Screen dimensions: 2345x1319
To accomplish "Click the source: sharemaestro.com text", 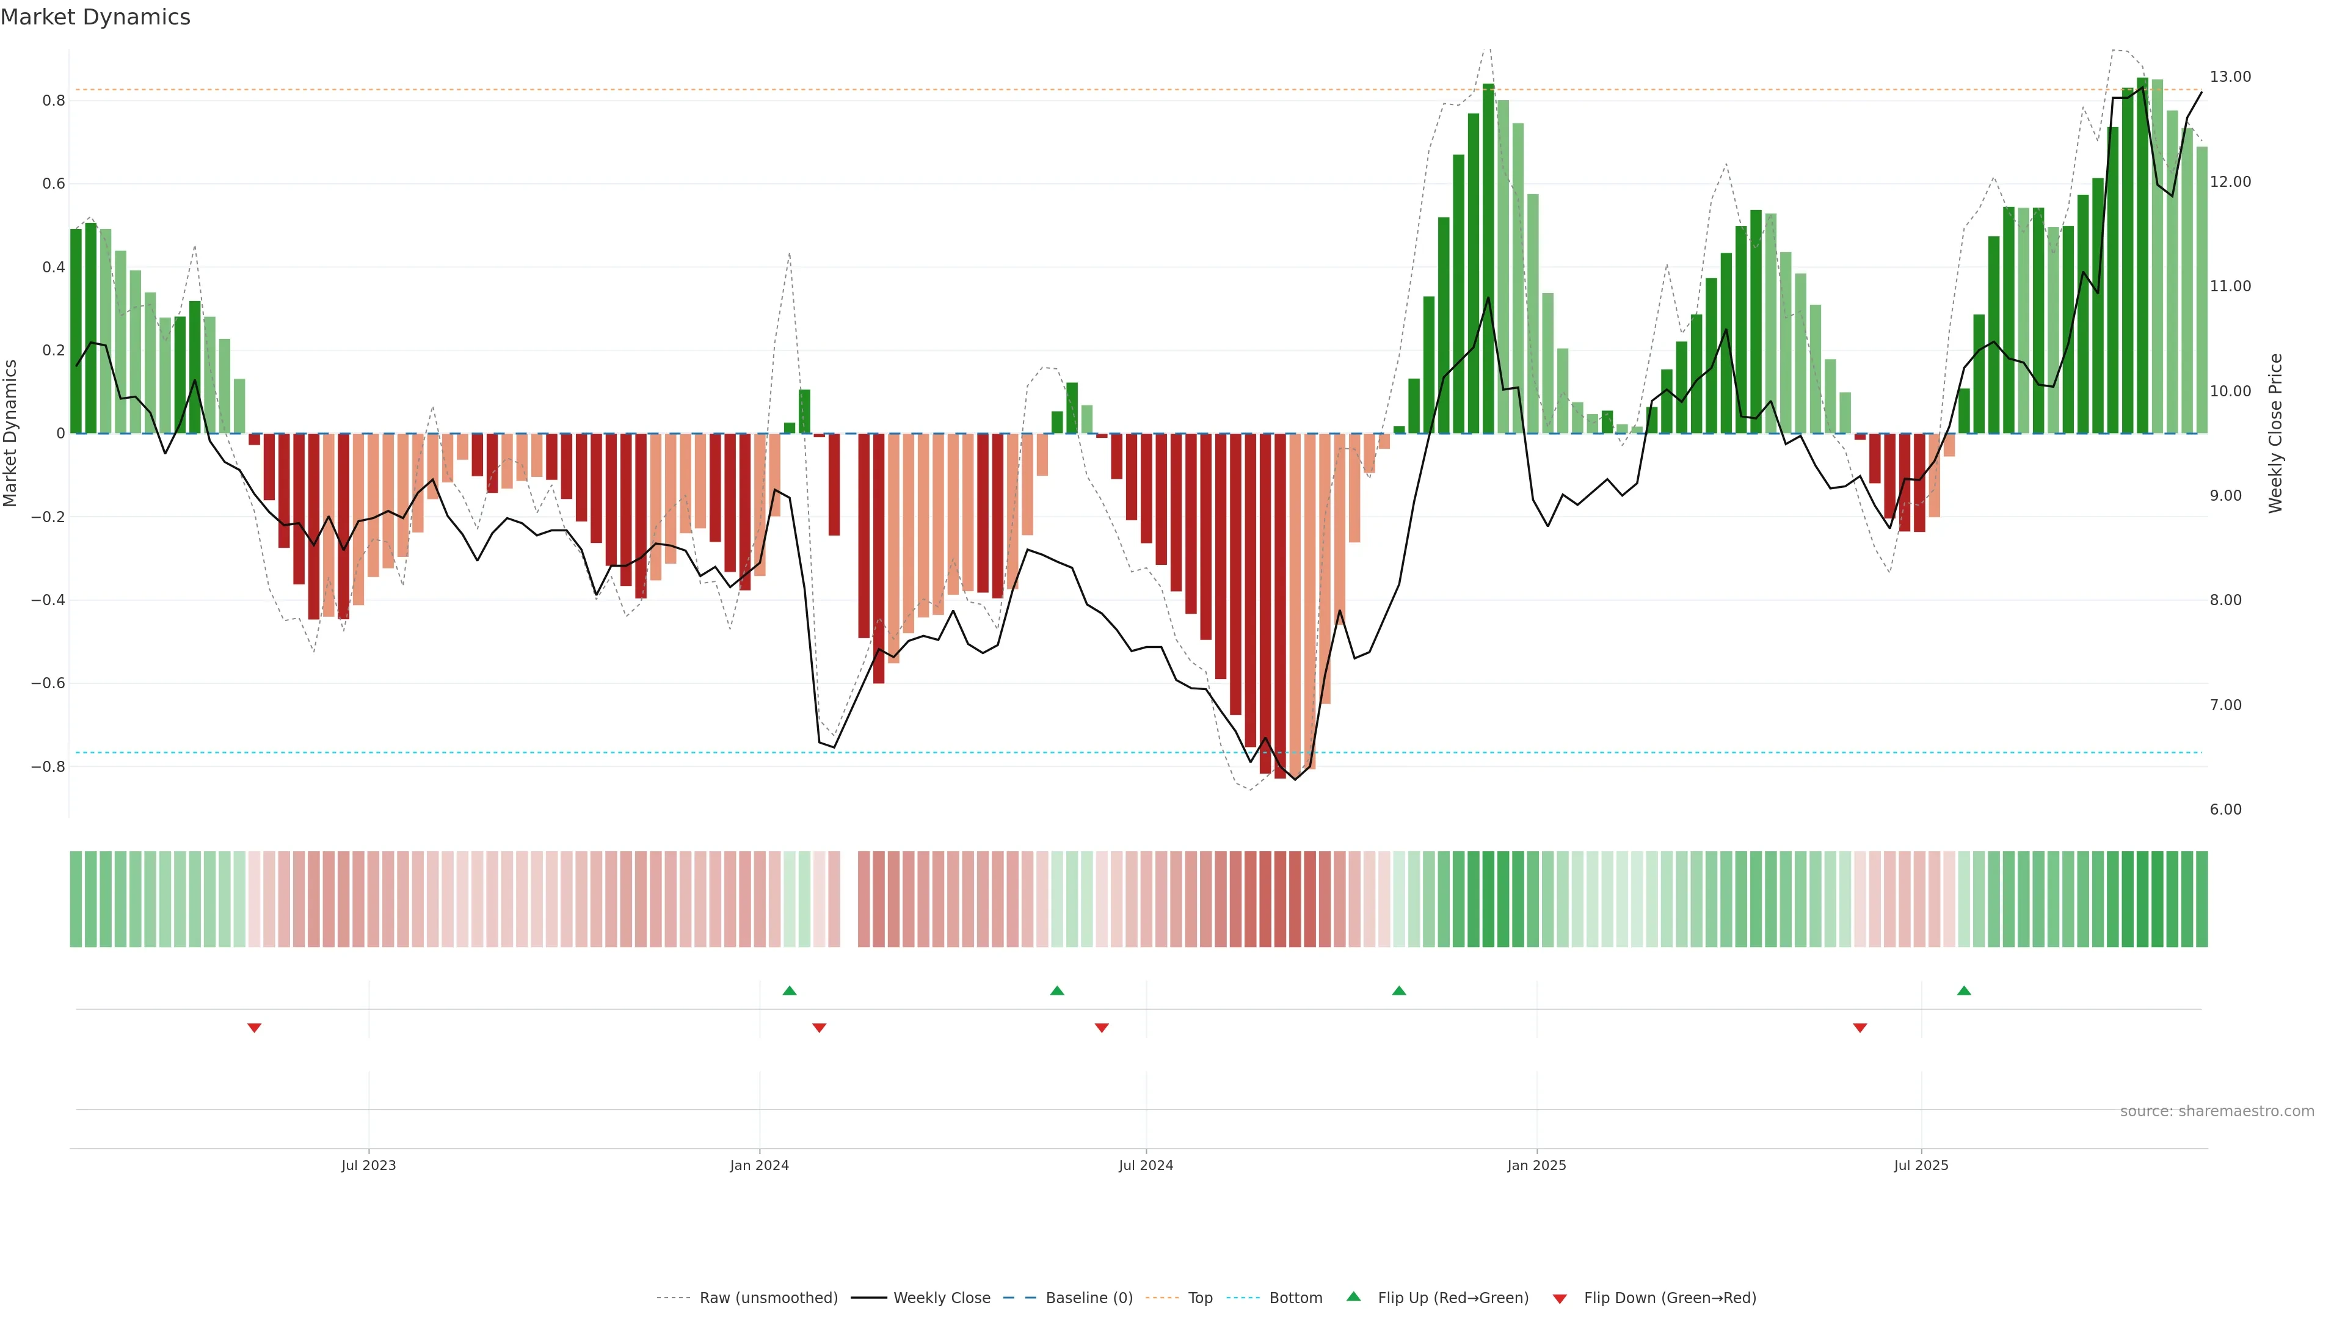I will click(x=2217, y=1111).
